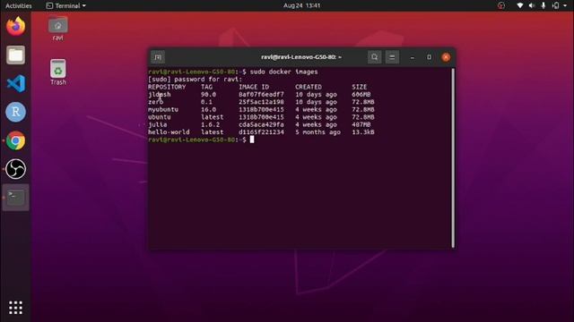Click the 'sudo docker images' command text
574x322 pixels.
click(283, 72)
